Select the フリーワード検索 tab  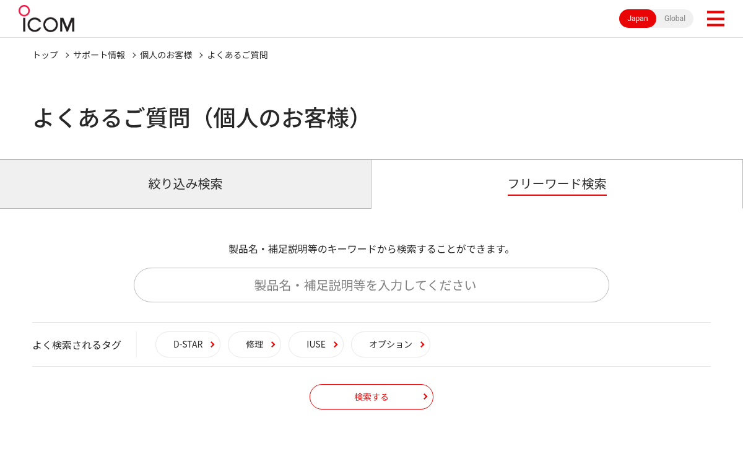point(557,184)
